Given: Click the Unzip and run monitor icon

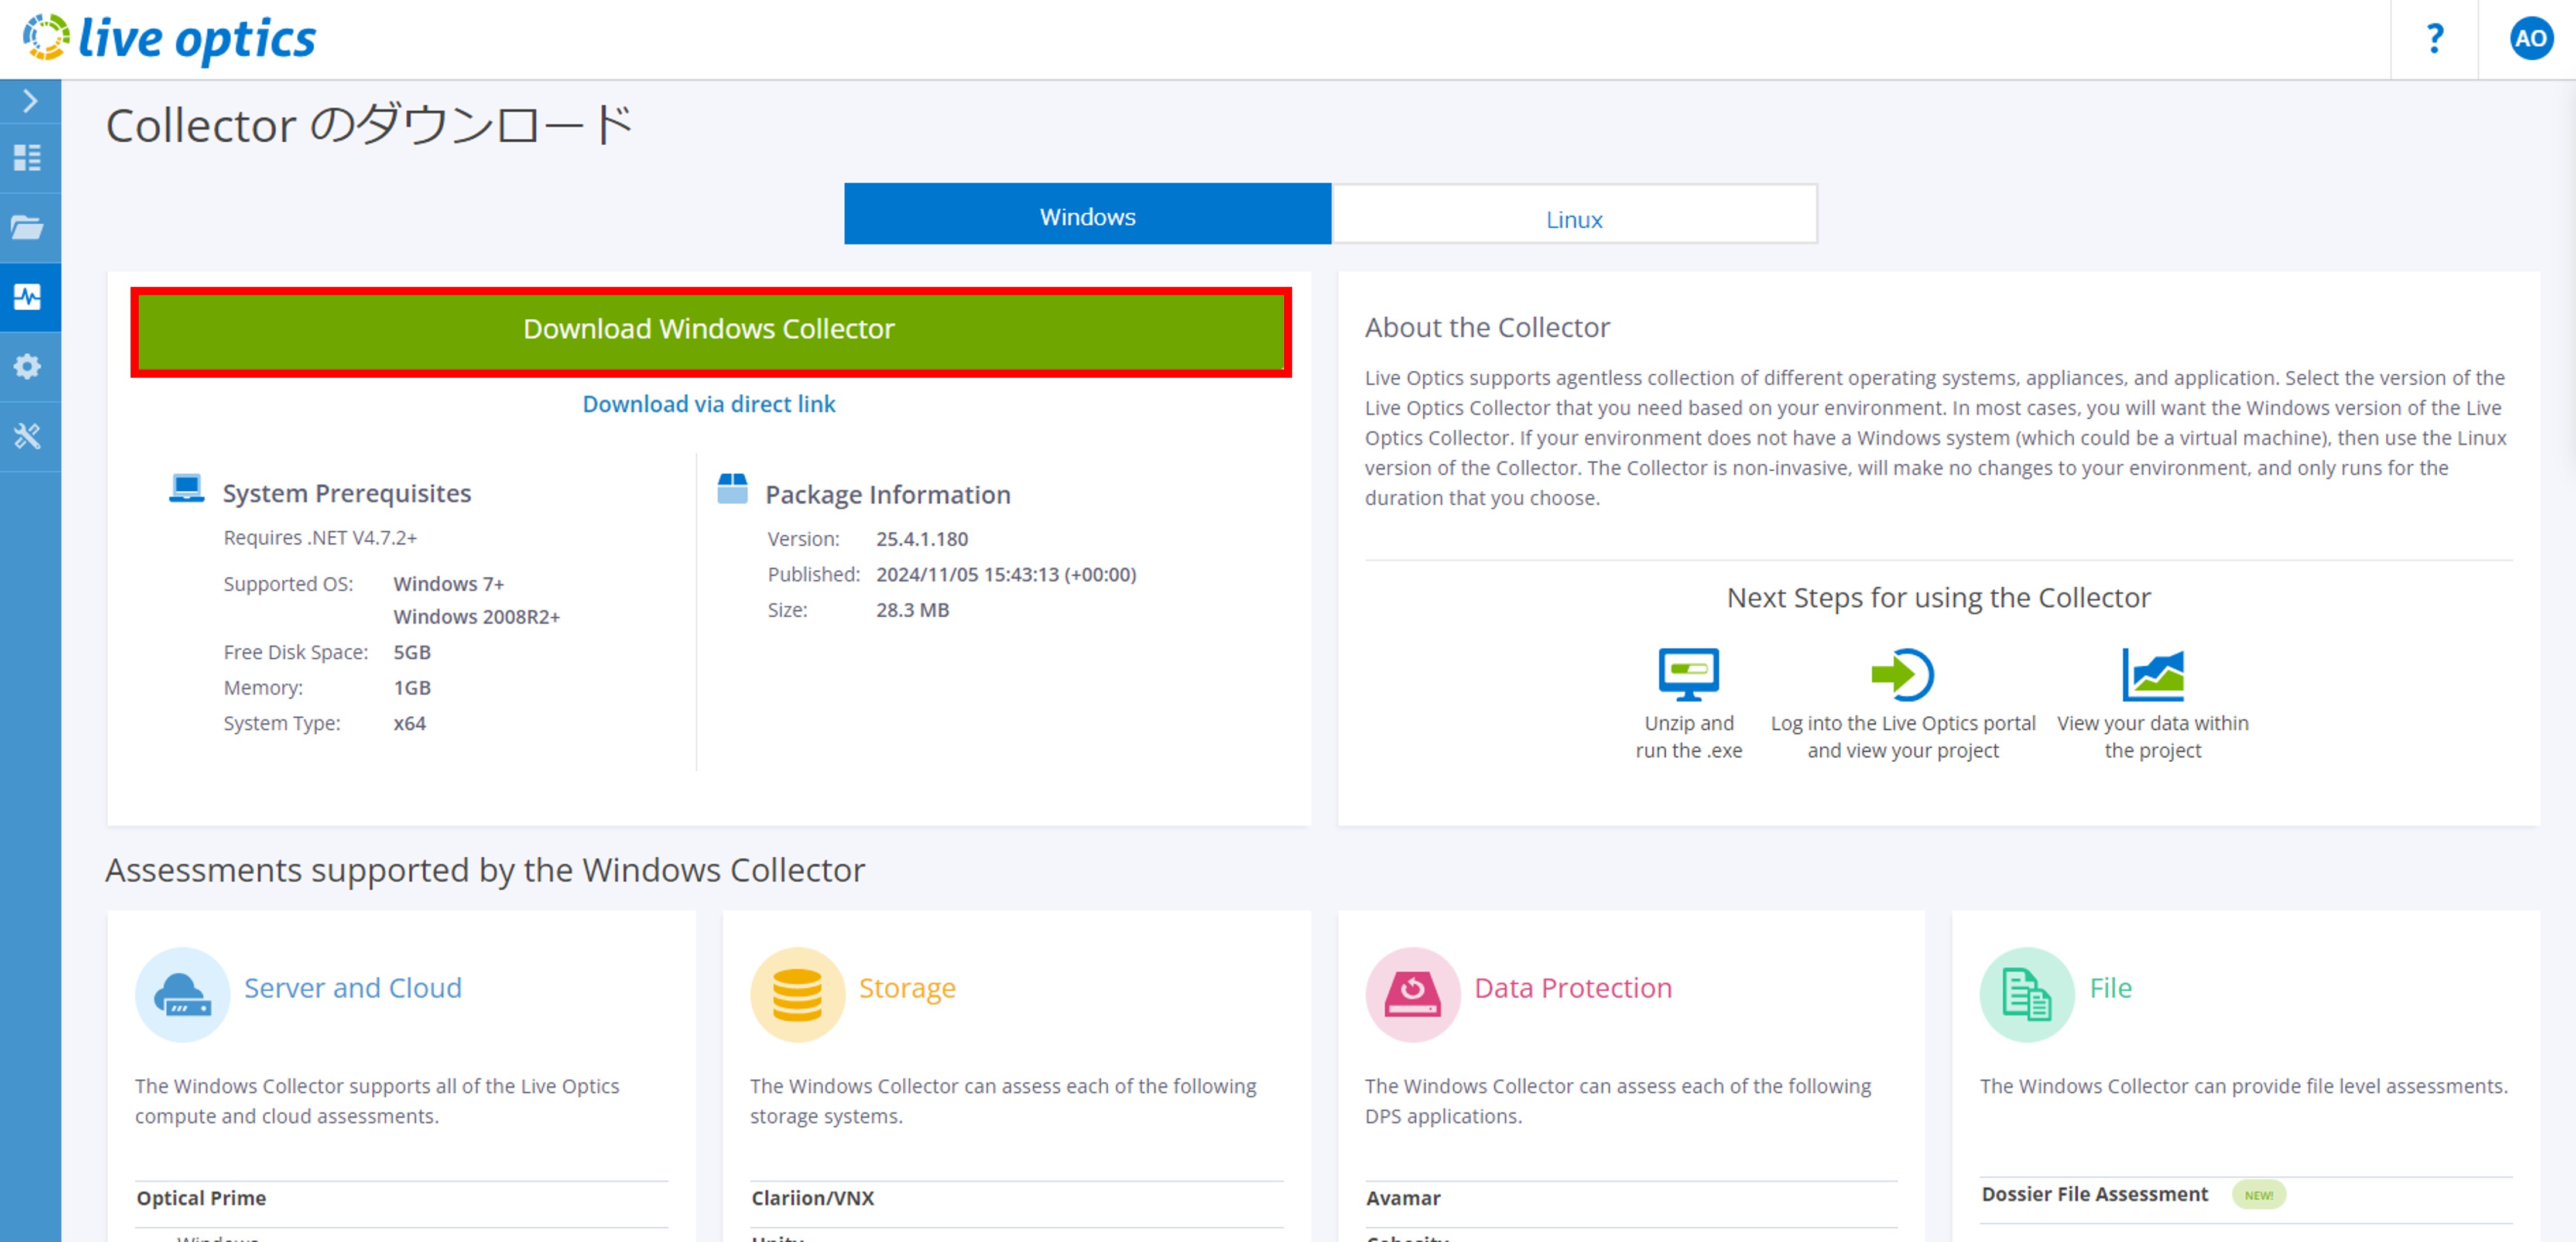Looking at the screenshot, I should point(1688,675).
